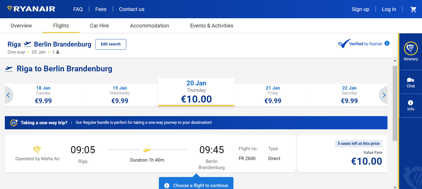Click the Verified by Ryanair checkmark logo
Viewport: 422px width, 189px height.
[x=344, y=44]
